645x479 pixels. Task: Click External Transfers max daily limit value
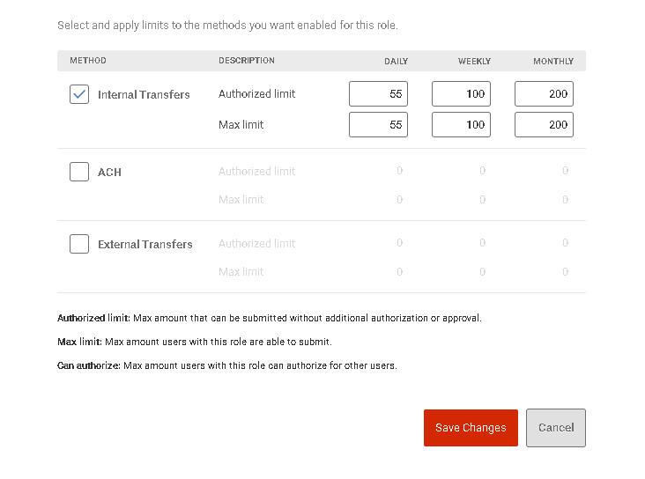pyautogui.click(x=399, y=272)
